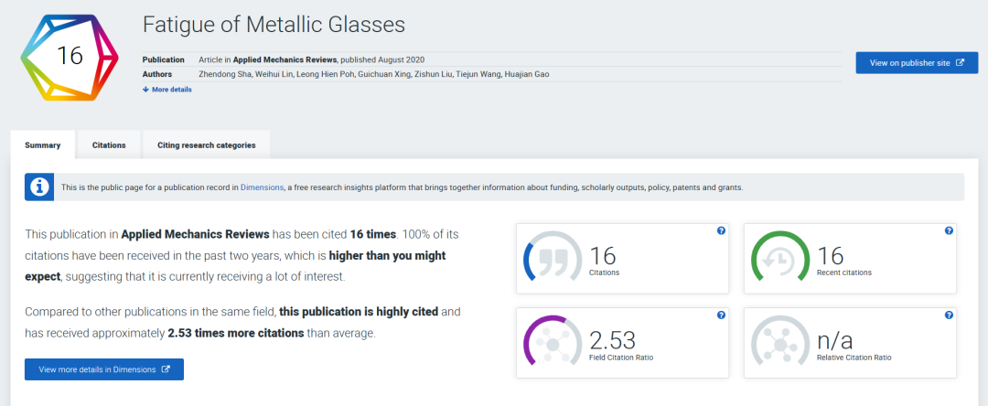Open help for Relative Citation Ratio
The image size is (988, 406).
pyautogui.click(x=949, y=315)
